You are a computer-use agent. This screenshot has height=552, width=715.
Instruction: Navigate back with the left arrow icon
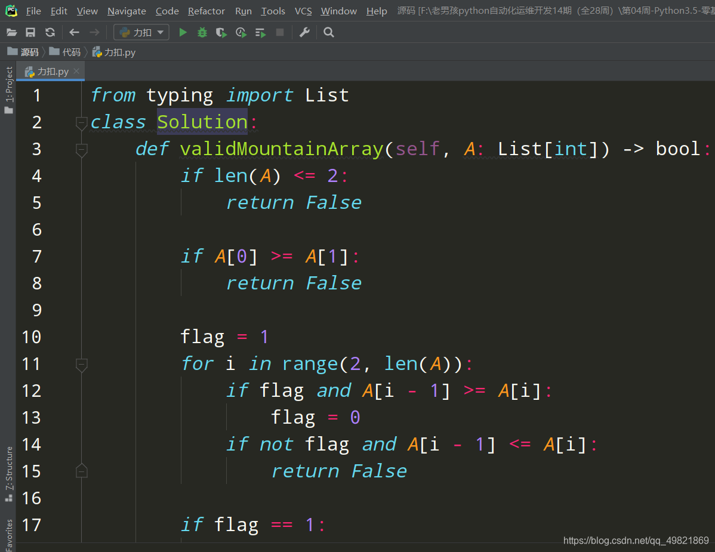point(75,32)
